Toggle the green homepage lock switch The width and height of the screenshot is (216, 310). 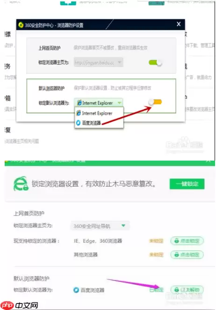pyautogui.click(x=155, y=63)
